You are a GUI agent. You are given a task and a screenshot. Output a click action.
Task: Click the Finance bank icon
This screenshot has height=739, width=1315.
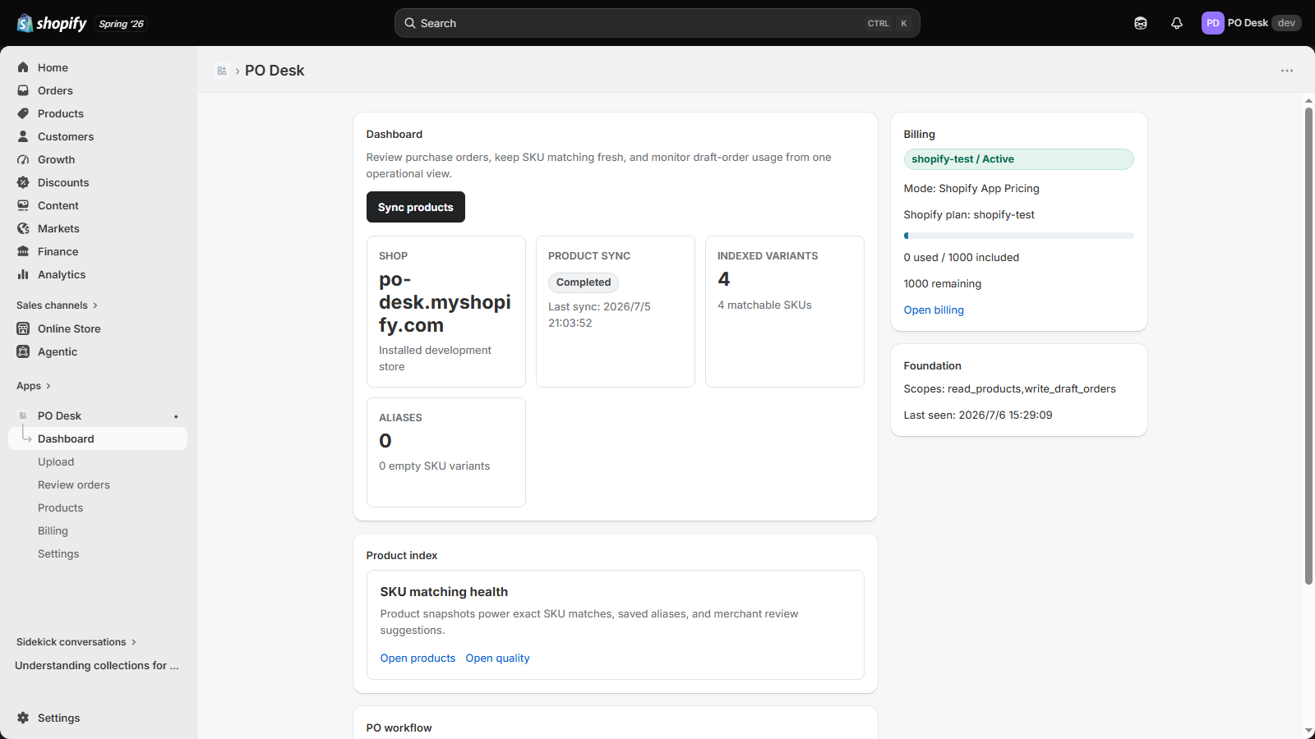pyautogui.click(x=23, y=251)
